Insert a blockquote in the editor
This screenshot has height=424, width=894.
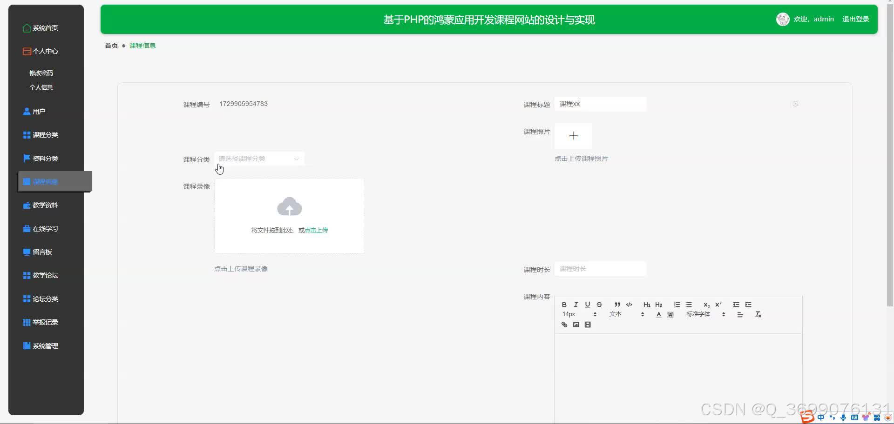click(x=617, y=305)
